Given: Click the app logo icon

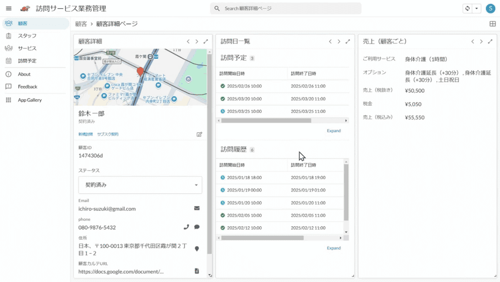Looking at the screenshot, I should click(25, 9).
